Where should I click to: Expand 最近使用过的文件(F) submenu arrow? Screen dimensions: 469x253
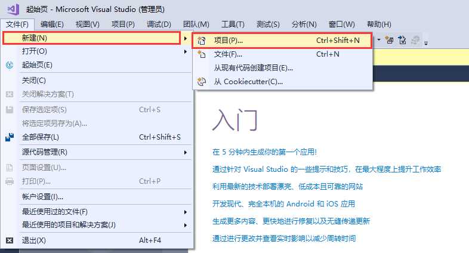tap(186, 212)
